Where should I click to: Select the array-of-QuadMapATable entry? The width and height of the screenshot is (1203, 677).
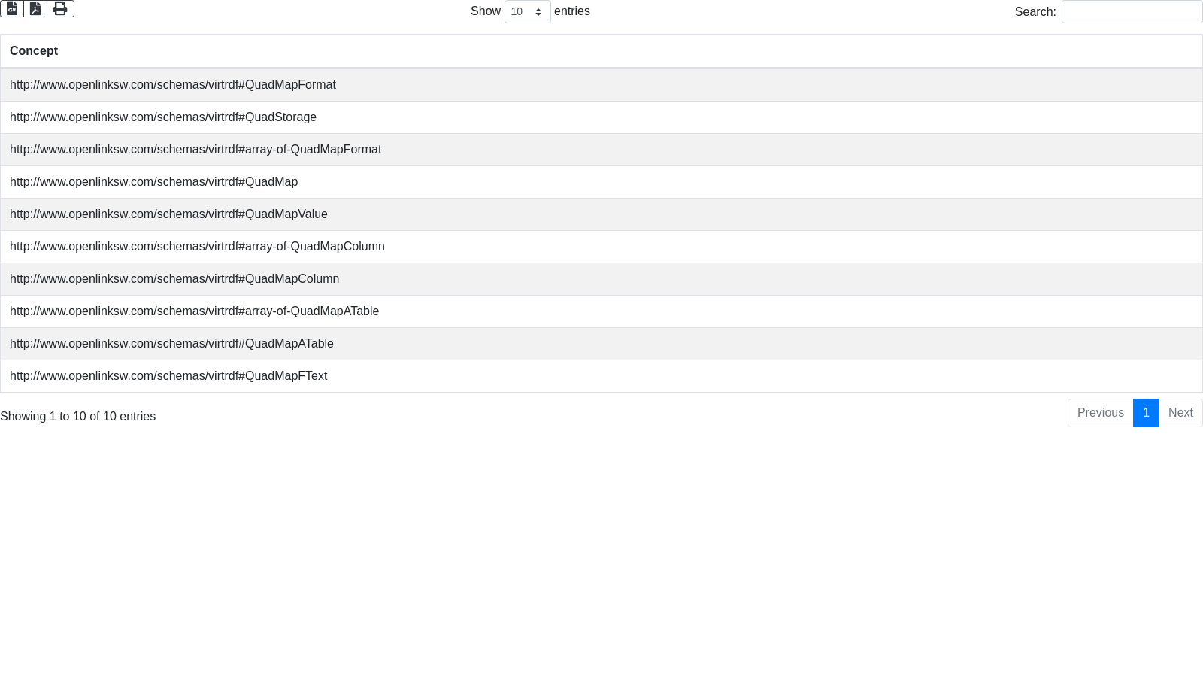point(194,311)
